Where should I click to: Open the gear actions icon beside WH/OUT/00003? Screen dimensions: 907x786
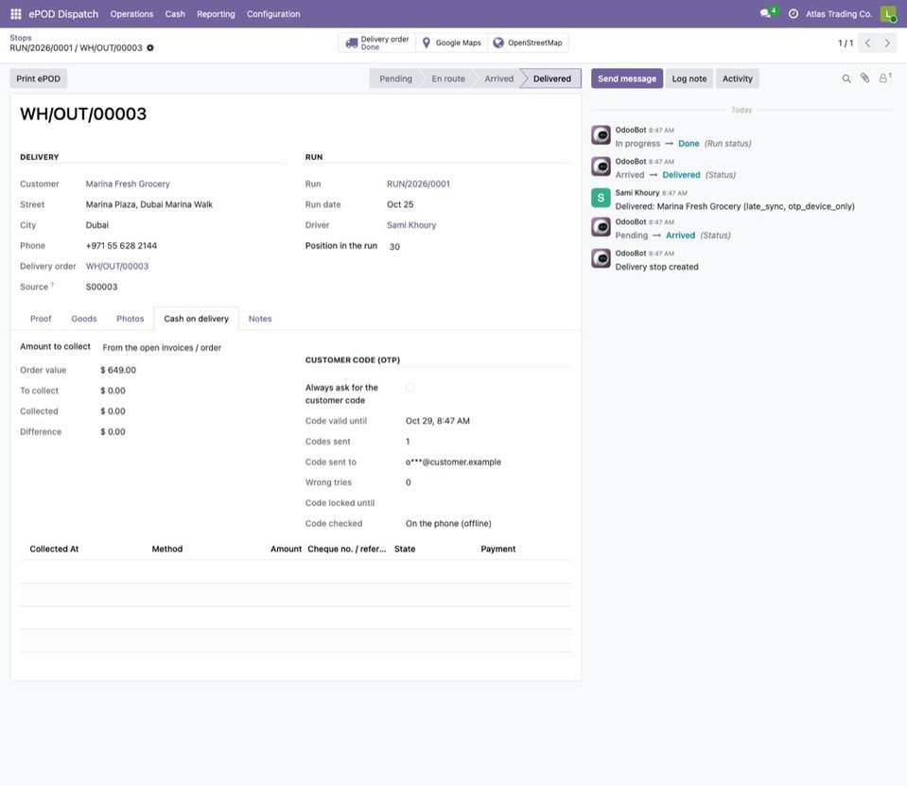150,48
